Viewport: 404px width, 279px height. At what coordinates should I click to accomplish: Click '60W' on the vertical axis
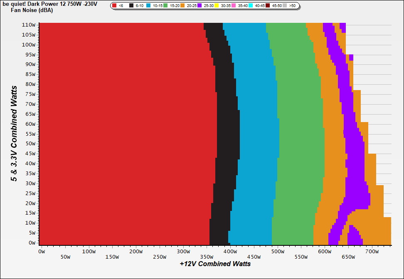(x=30, y=124)
